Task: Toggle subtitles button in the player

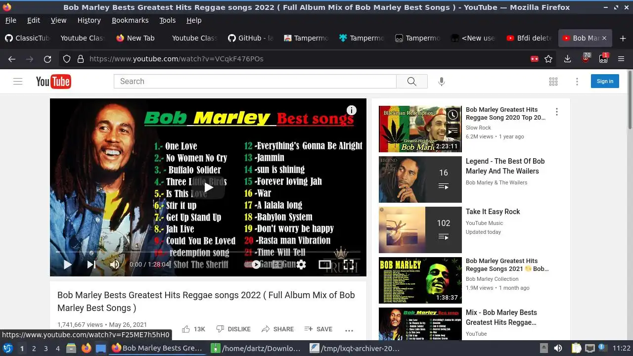Action: 277,265
